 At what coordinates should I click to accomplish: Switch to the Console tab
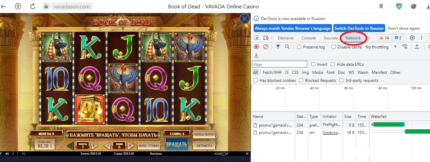click(309, 38)
